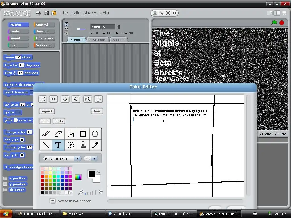Click the Undo button
The height and width of the screenshot is (218, 291).
click(44, 121)
